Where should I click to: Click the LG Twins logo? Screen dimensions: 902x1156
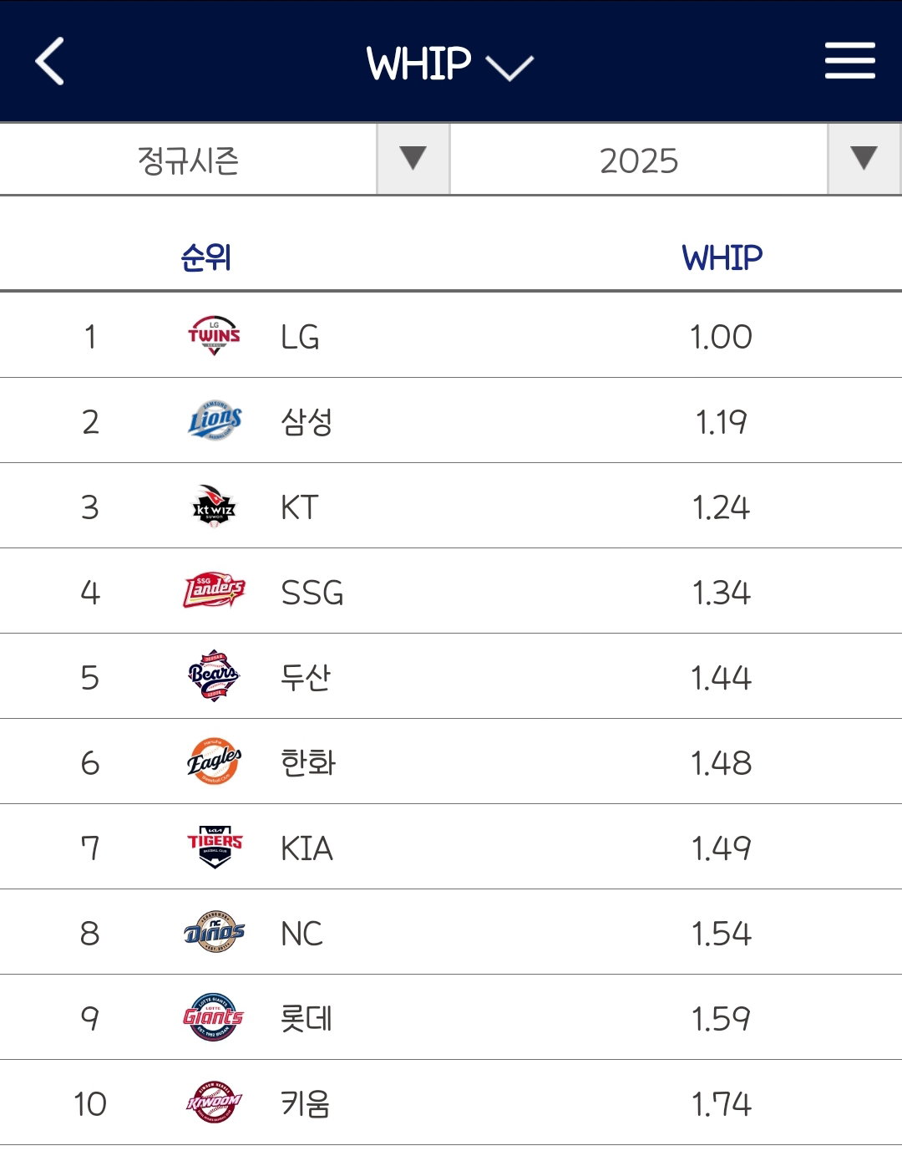click(214, 336)
